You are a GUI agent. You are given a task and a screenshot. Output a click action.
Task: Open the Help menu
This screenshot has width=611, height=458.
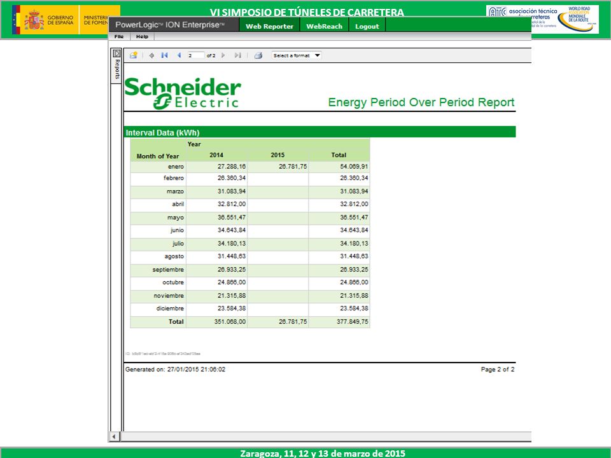pos(142,37)
